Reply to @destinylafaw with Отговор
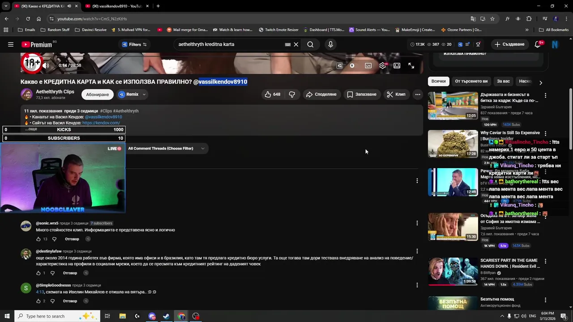 tap(70, 273)
